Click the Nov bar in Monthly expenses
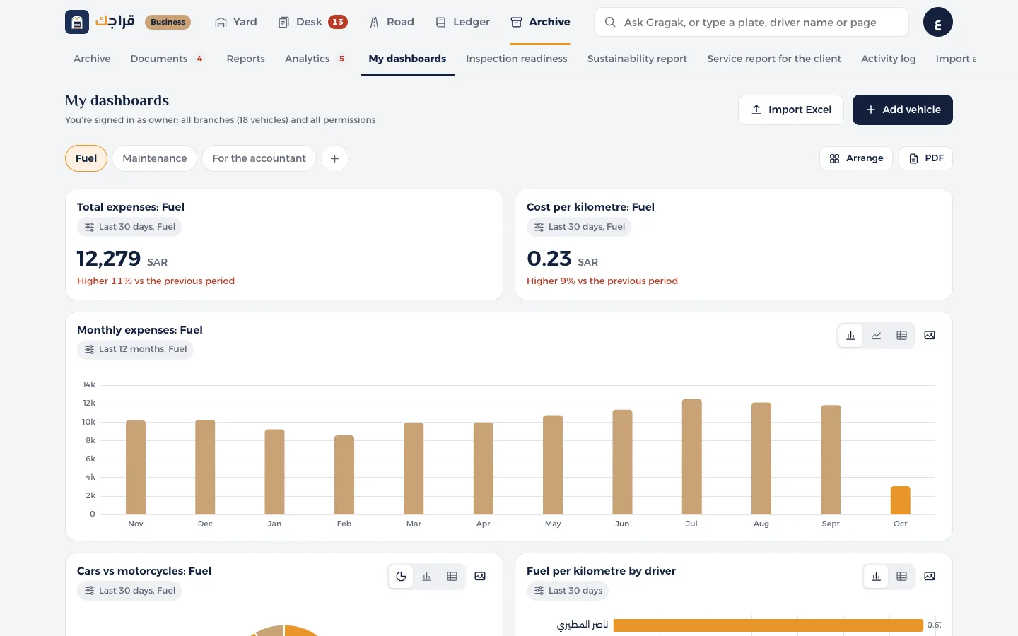 coord(136,467)
